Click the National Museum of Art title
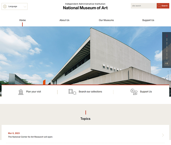Screen dimensions: 171x145 (85, 8)
